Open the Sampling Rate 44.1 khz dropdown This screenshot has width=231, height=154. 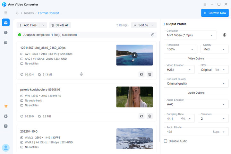179,118
